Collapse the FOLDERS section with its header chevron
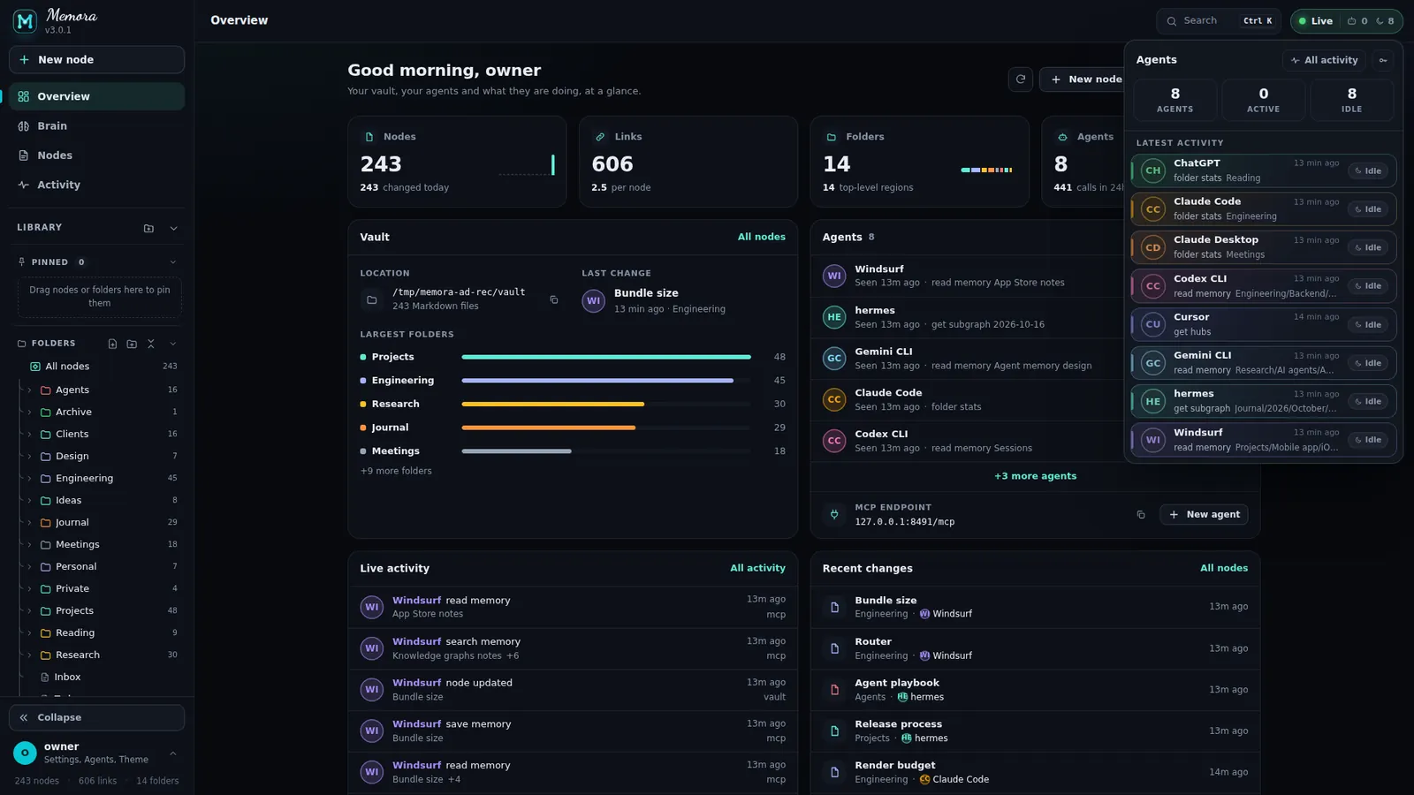1414x795 pixels. pos(173,344)
